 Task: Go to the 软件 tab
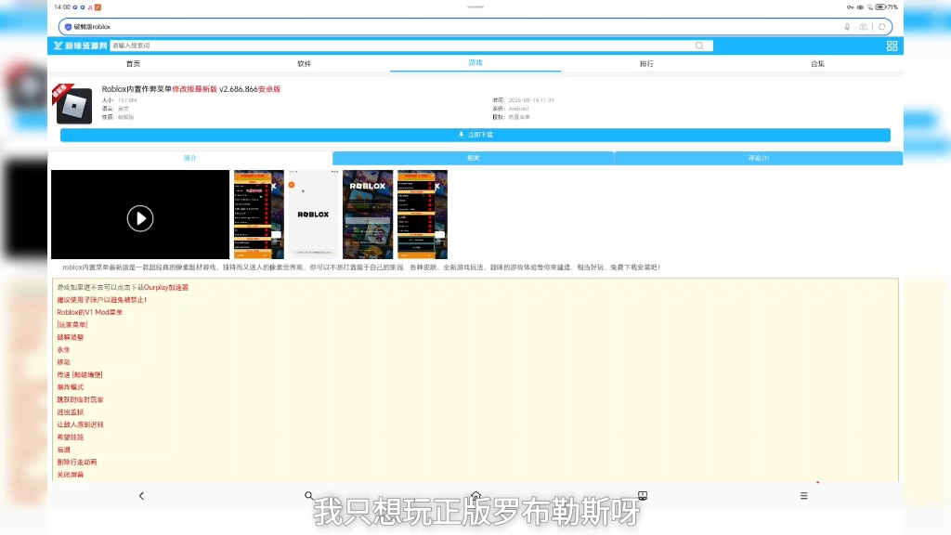304,64
